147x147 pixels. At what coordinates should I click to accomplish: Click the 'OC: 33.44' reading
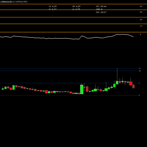point(101,6)
